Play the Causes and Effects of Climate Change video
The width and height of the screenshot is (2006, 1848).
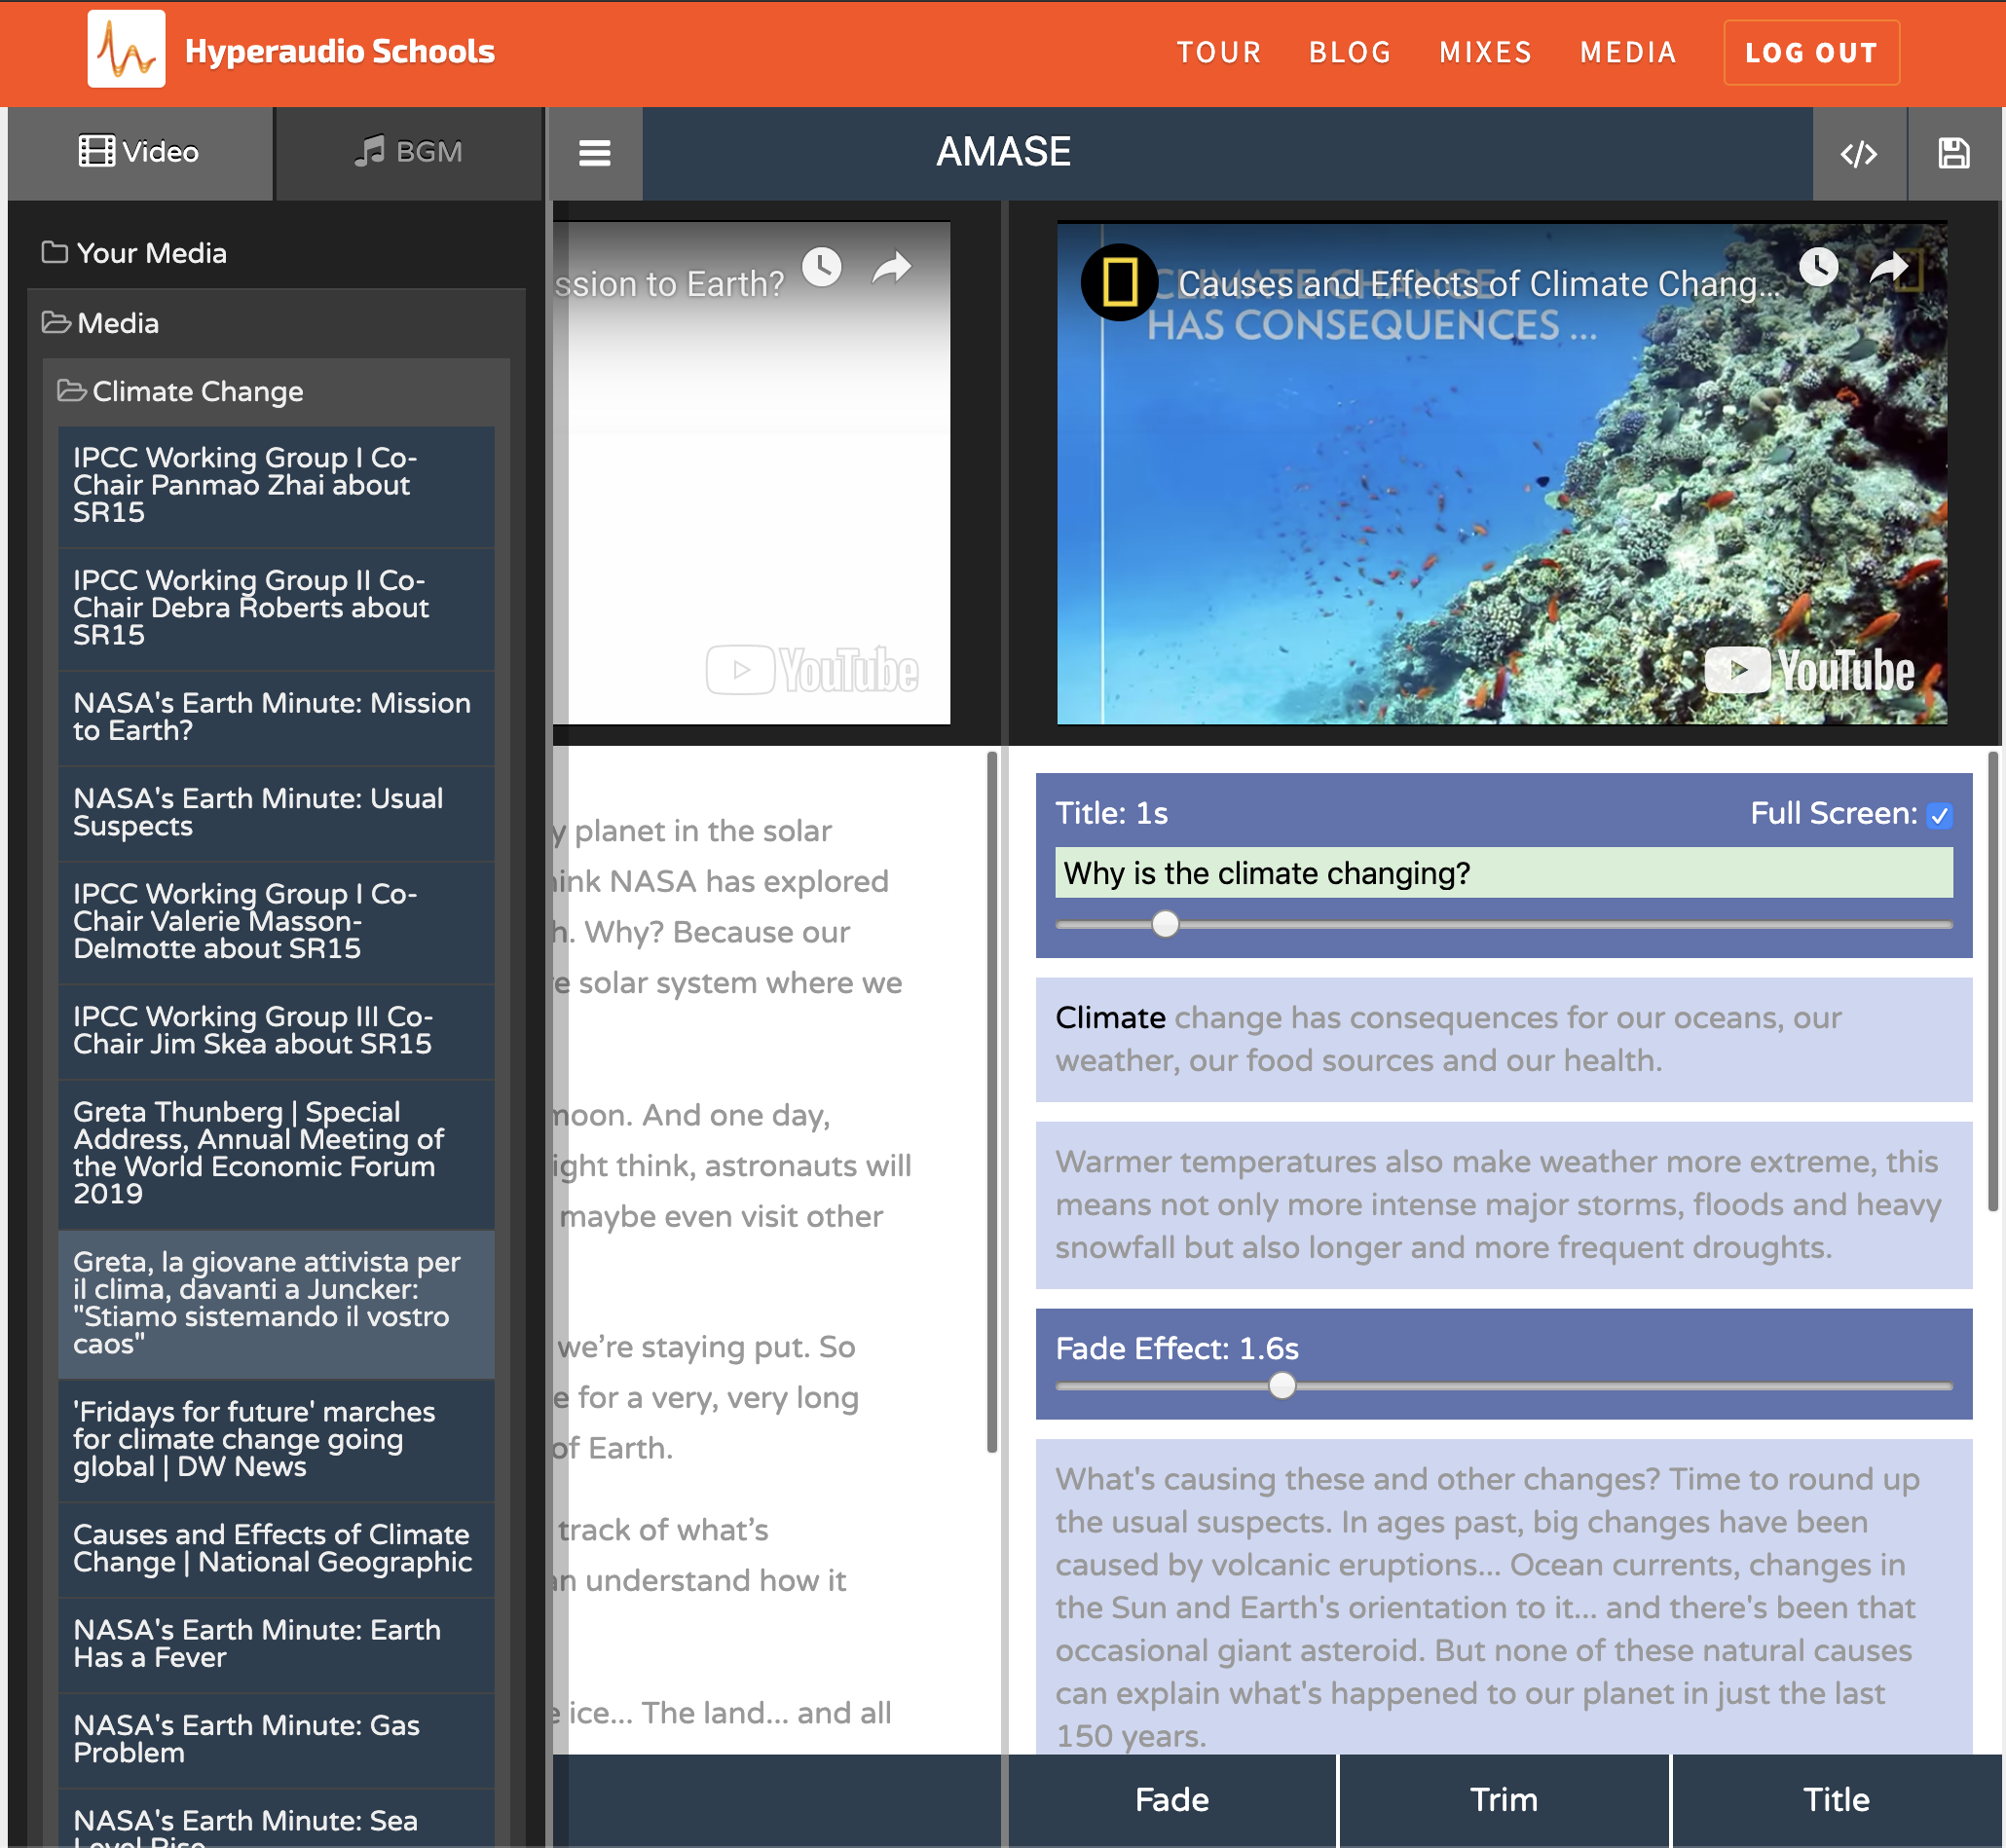(x=1502, y=473)
